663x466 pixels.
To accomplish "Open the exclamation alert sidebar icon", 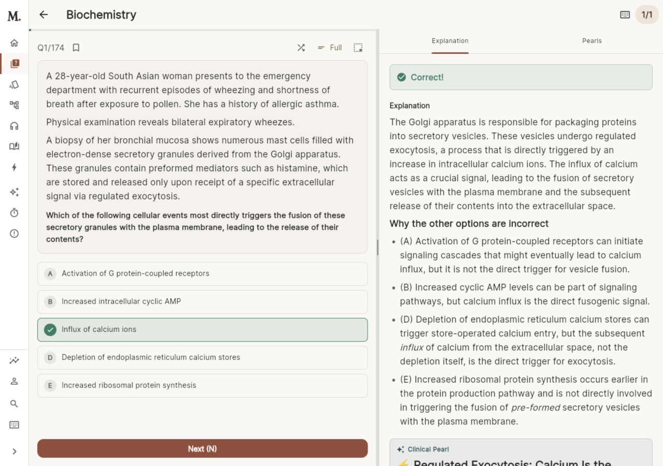I will [14, 234].
